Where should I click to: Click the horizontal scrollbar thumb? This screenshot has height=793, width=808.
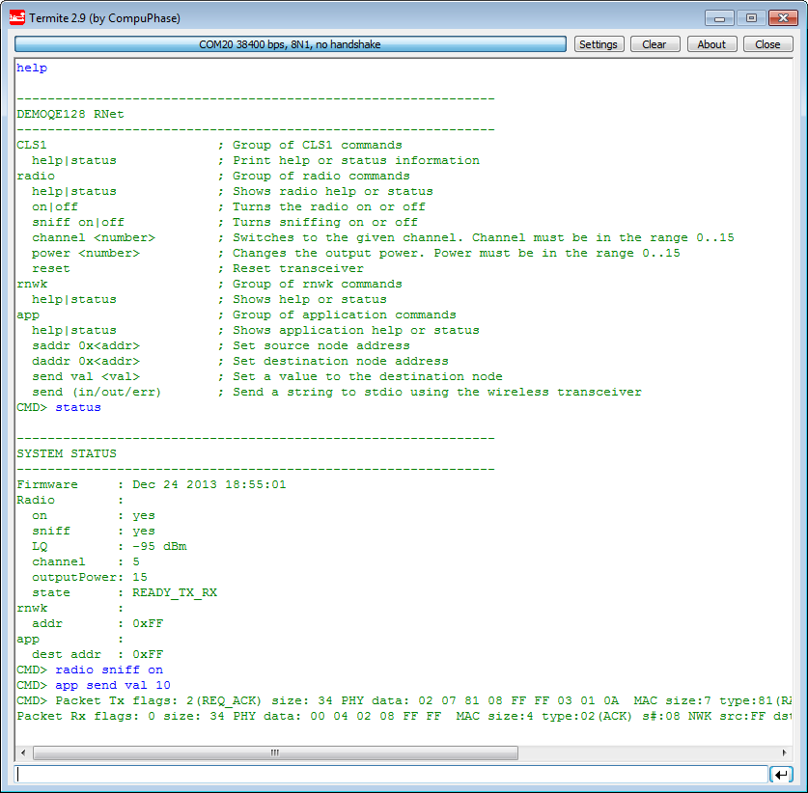[274, 752]
